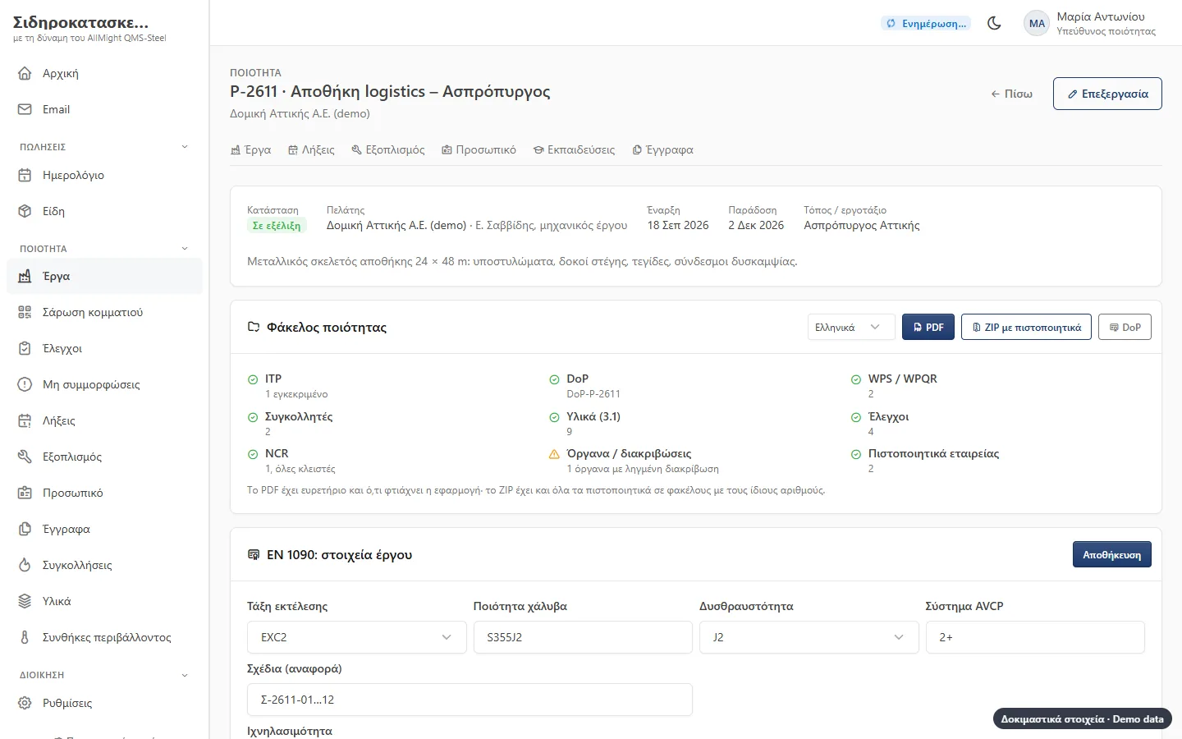The width and height of the screenshot is (1182, 739).
Task: Click Σχέδια αναφορά input field
Action: click(470, 700)
